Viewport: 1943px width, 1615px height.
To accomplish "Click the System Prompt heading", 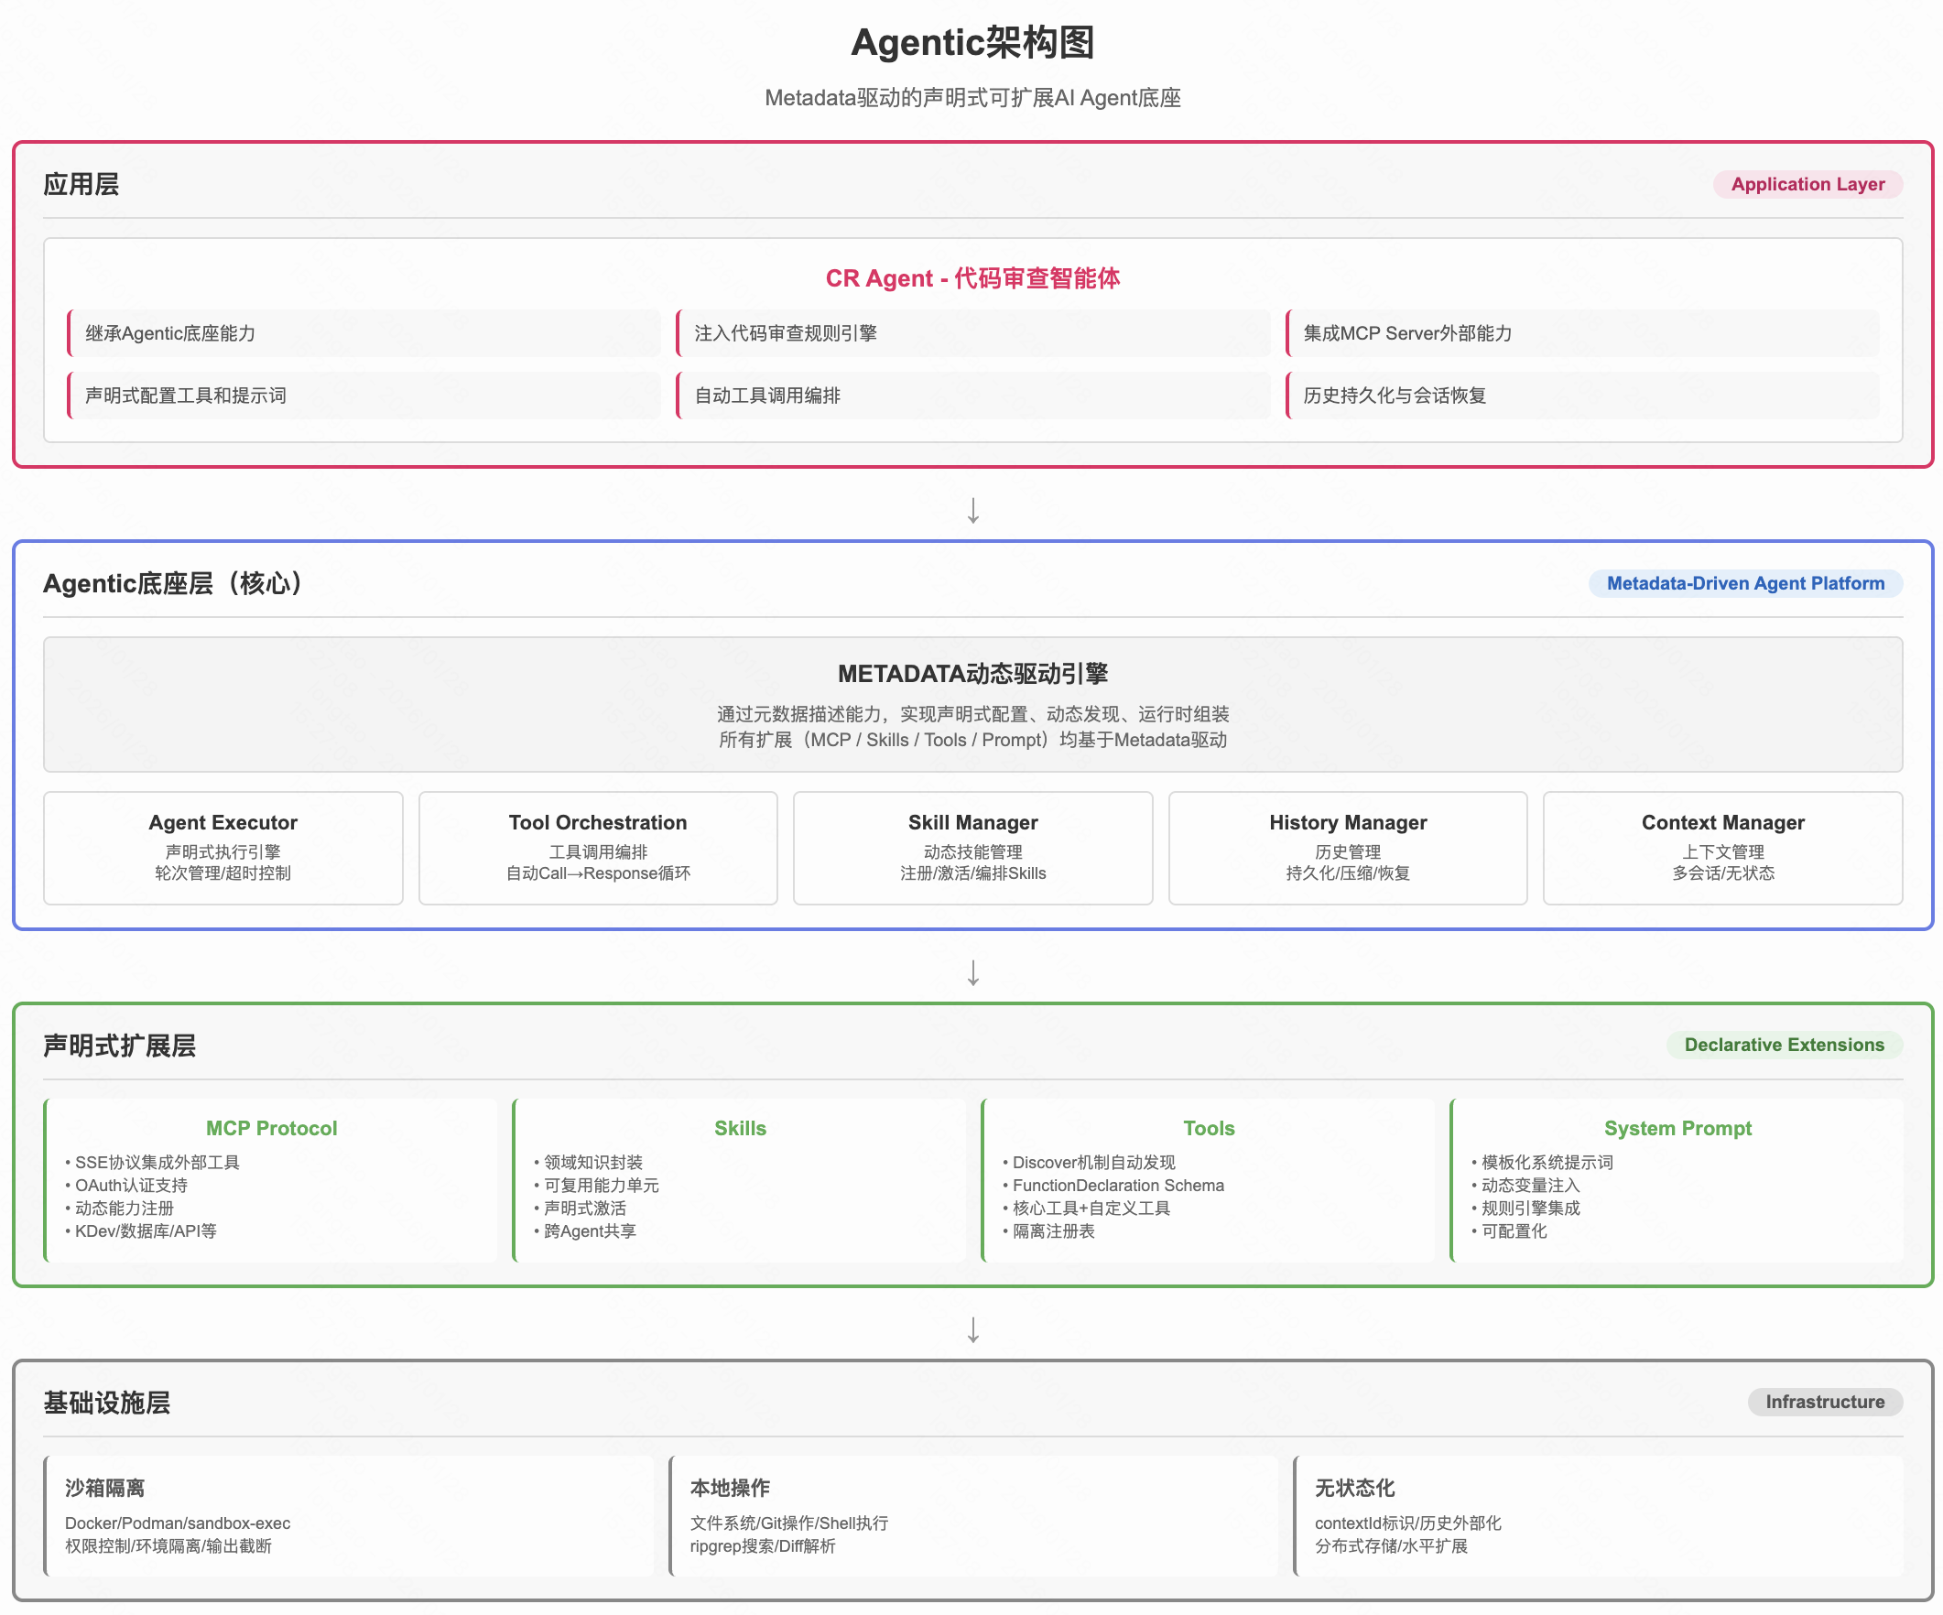I will pyautogui.click(x=1677, y=1129).
